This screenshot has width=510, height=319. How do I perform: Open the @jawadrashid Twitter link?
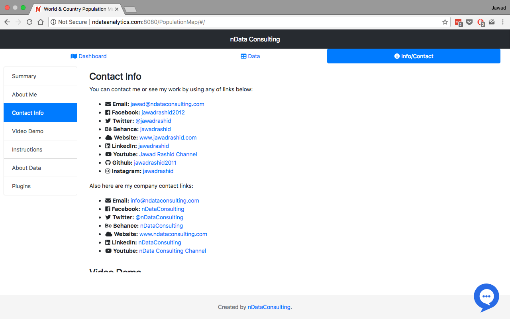click(x=153, y=121)
